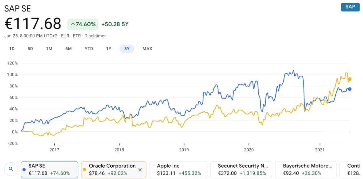Click the yellow Oracle endpoint dot on chart

(350, 79)
